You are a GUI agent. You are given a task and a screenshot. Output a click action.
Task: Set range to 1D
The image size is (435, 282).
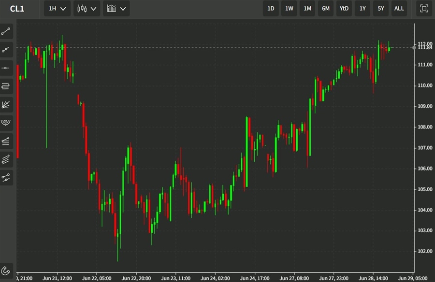point(271,9)
